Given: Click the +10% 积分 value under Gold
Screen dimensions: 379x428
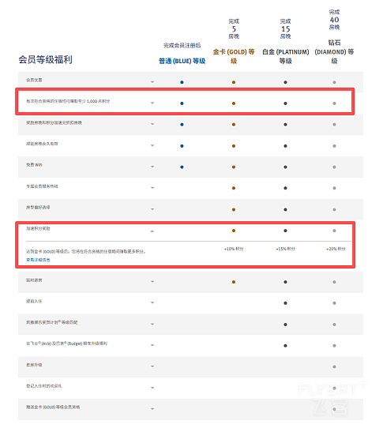Looking at the screenshot, I should (234, 249).
